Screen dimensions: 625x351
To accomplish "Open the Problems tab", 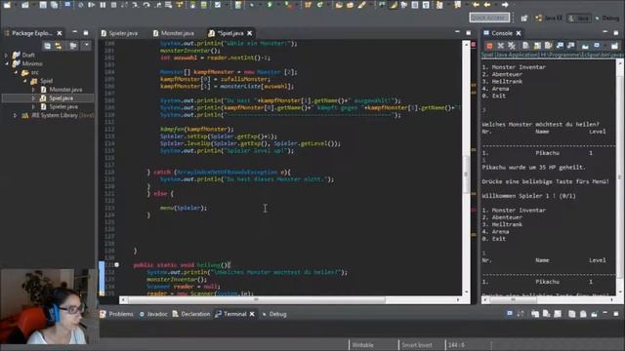I will tap(117, 314).
